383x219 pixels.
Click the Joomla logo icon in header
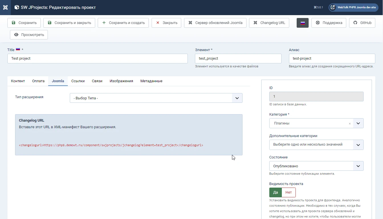5,7
